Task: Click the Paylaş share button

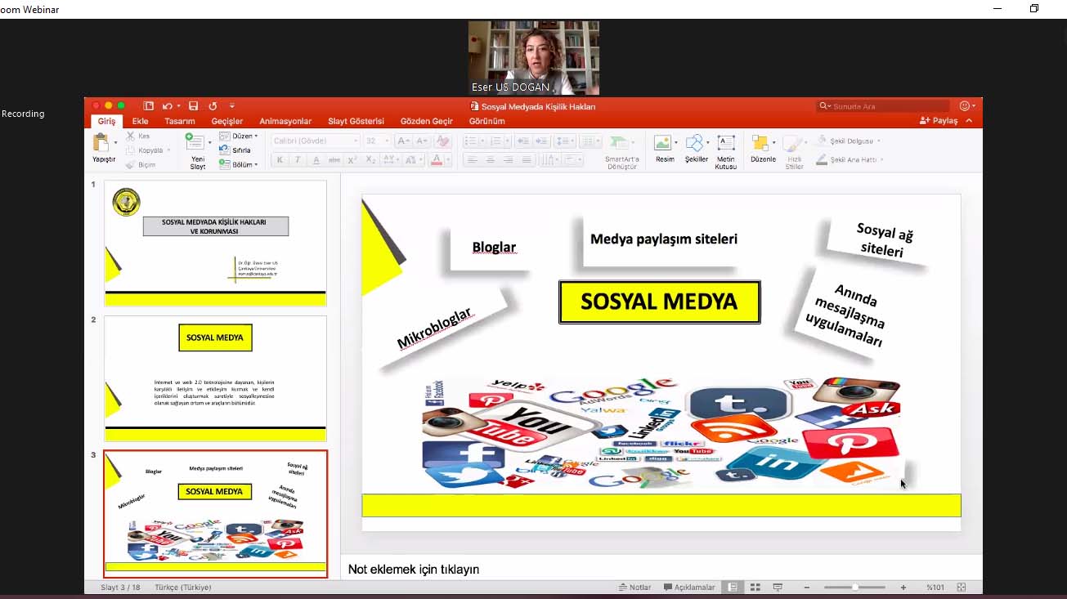Action: coord(939,121)
